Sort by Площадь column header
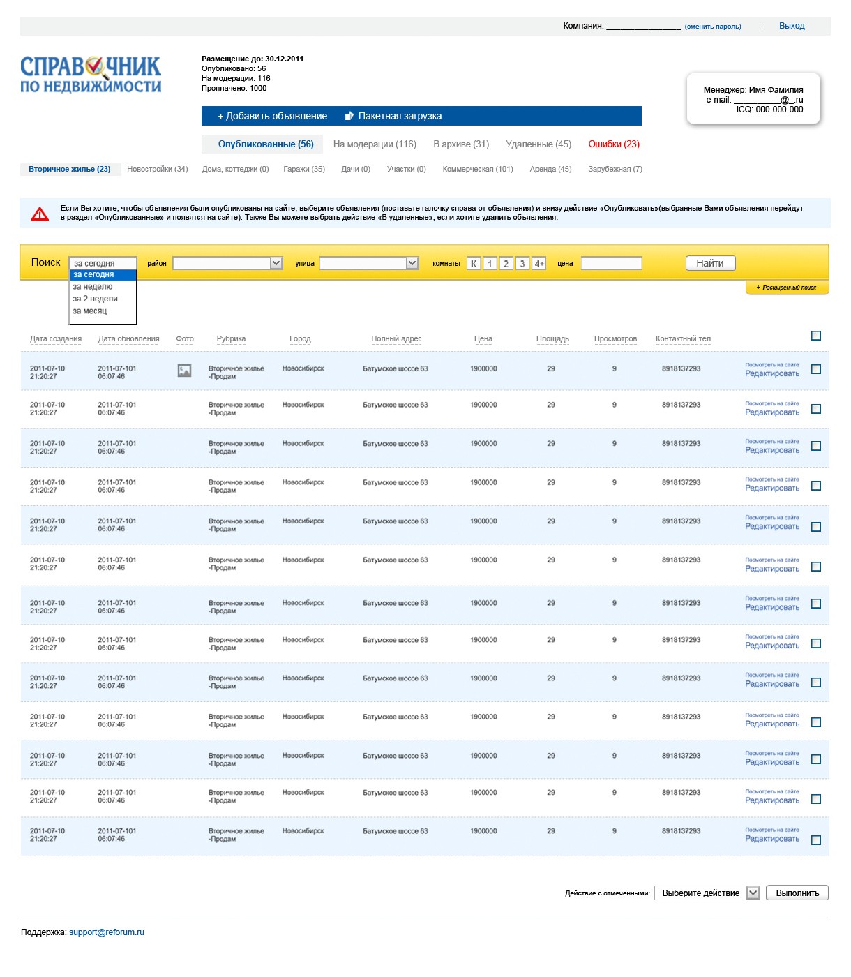 tap(552, 338)
